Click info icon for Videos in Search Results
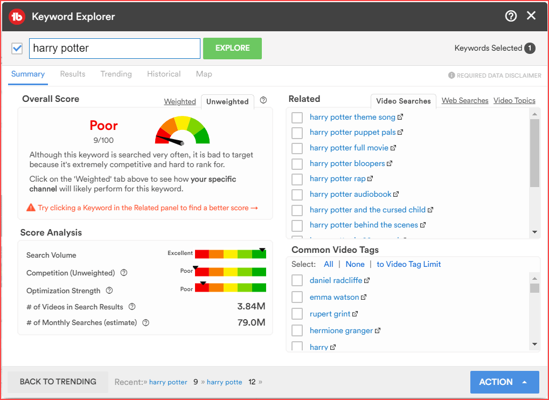Screen dimensions: 549x400 pyautogui.click(x=132, y=307)
